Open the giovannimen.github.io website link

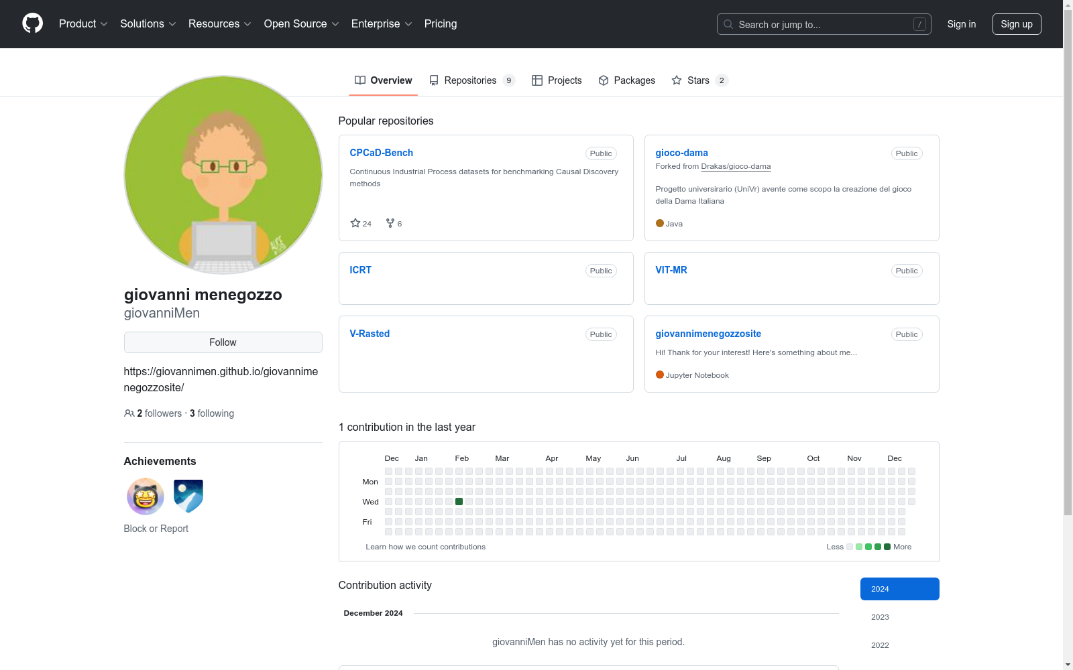(221, 379)
